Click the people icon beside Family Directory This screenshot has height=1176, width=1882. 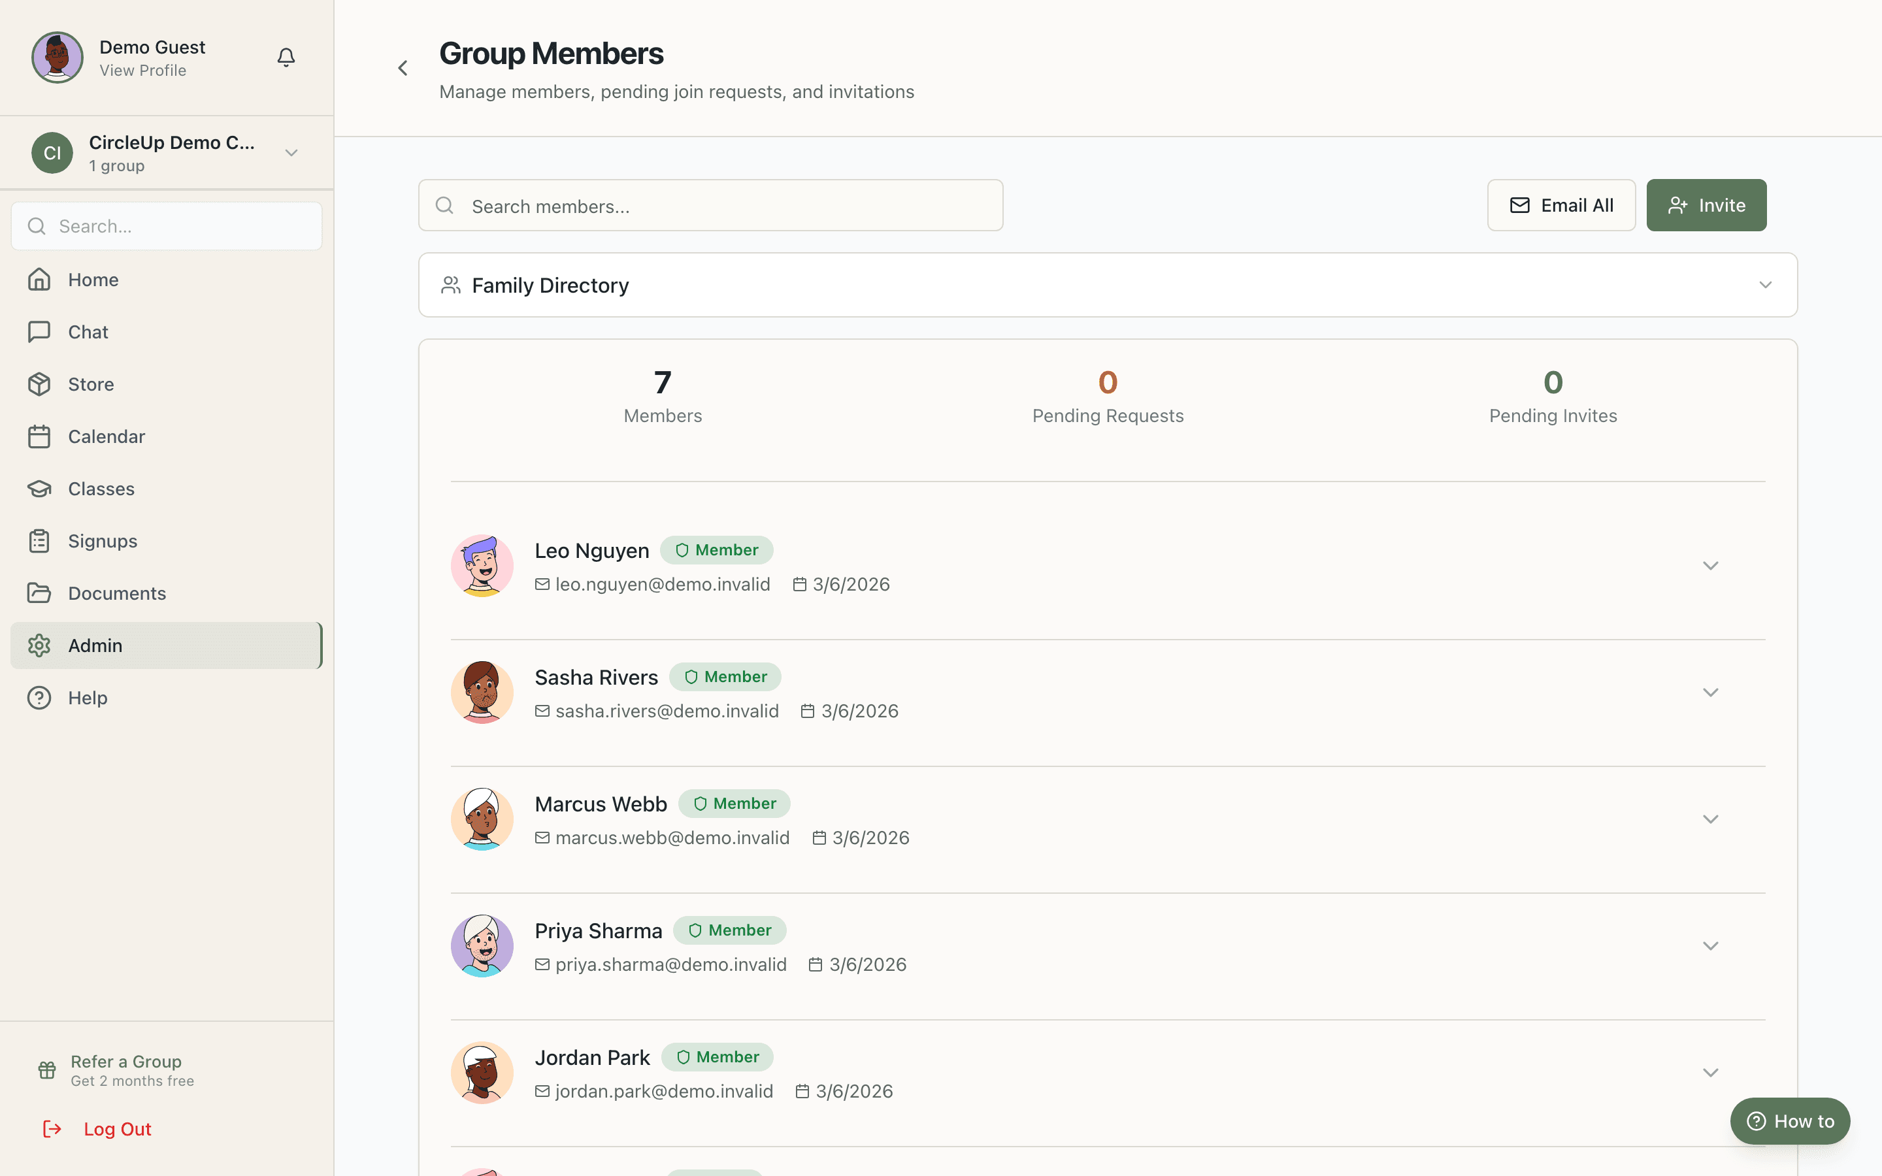tap(451, 286)
